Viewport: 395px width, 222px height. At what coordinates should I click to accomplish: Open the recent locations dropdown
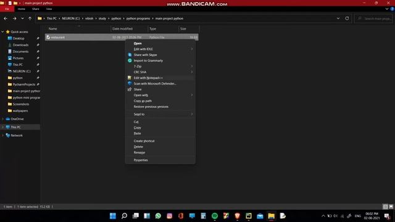pyautogui.click(x=22, y=18)
